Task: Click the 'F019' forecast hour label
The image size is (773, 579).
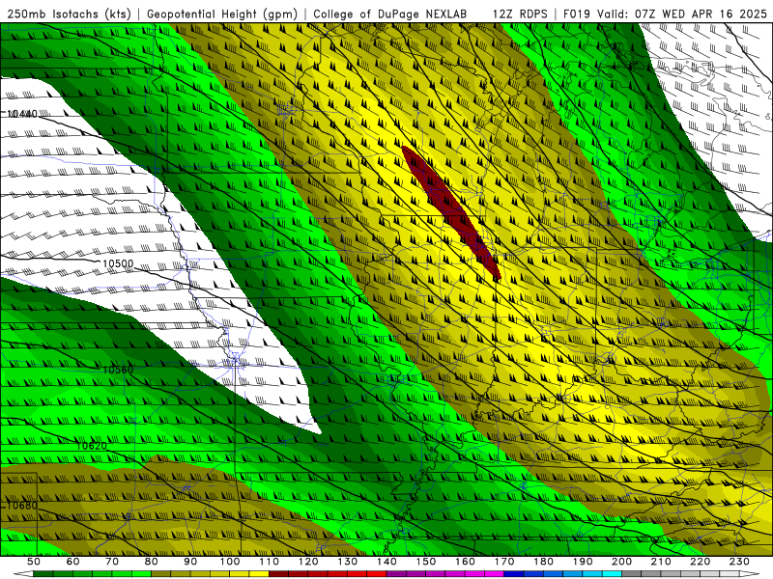Action: coord(576,14)
